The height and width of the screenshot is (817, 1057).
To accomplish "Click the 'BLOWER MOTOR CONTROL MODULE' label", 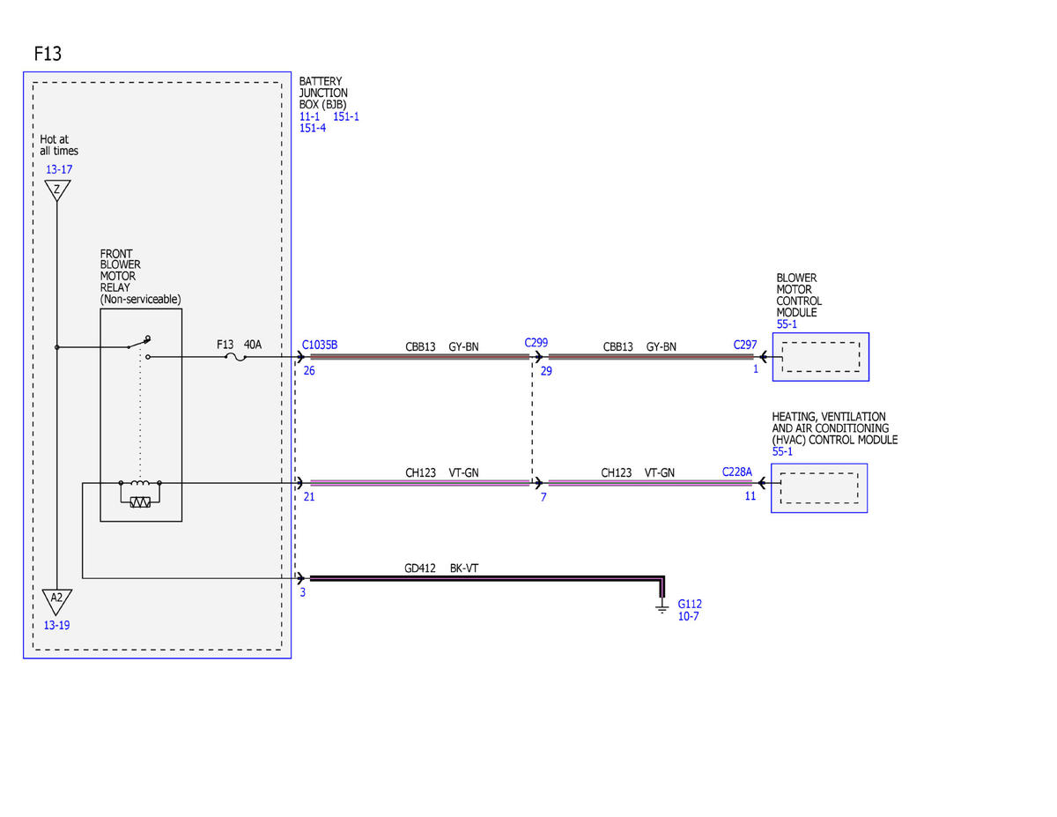I will [800, 295].
